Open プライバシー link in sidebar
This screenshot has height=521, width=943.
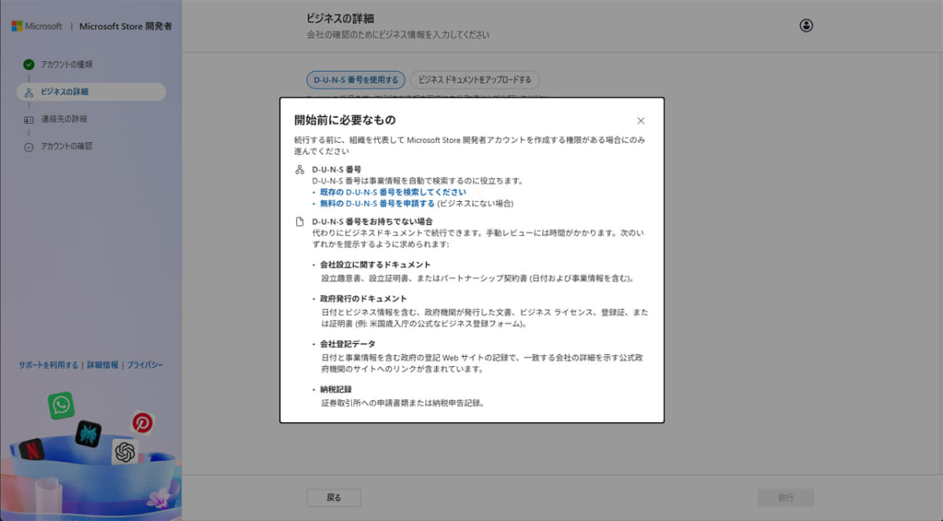(145, 365)
